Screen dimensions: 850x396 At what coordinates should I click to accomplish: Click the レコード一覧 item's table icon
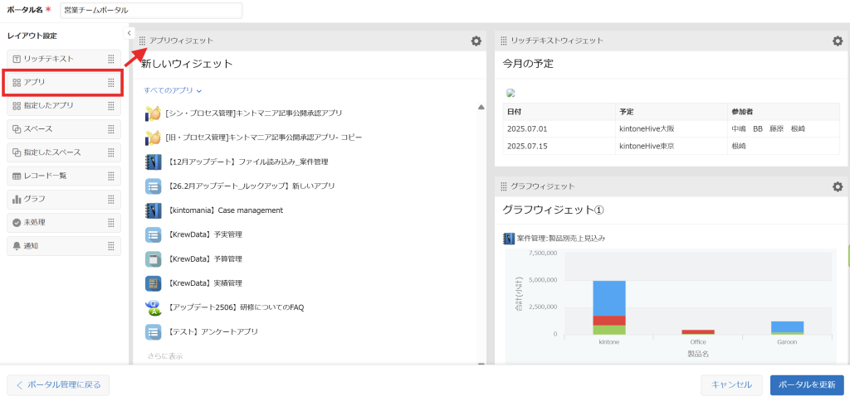tap(17, 176)
